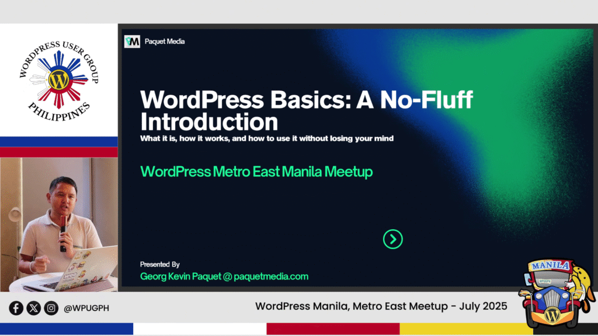Select the "WordPress Basics: A No-Fluff Introduction" title

tap(306, 110)
